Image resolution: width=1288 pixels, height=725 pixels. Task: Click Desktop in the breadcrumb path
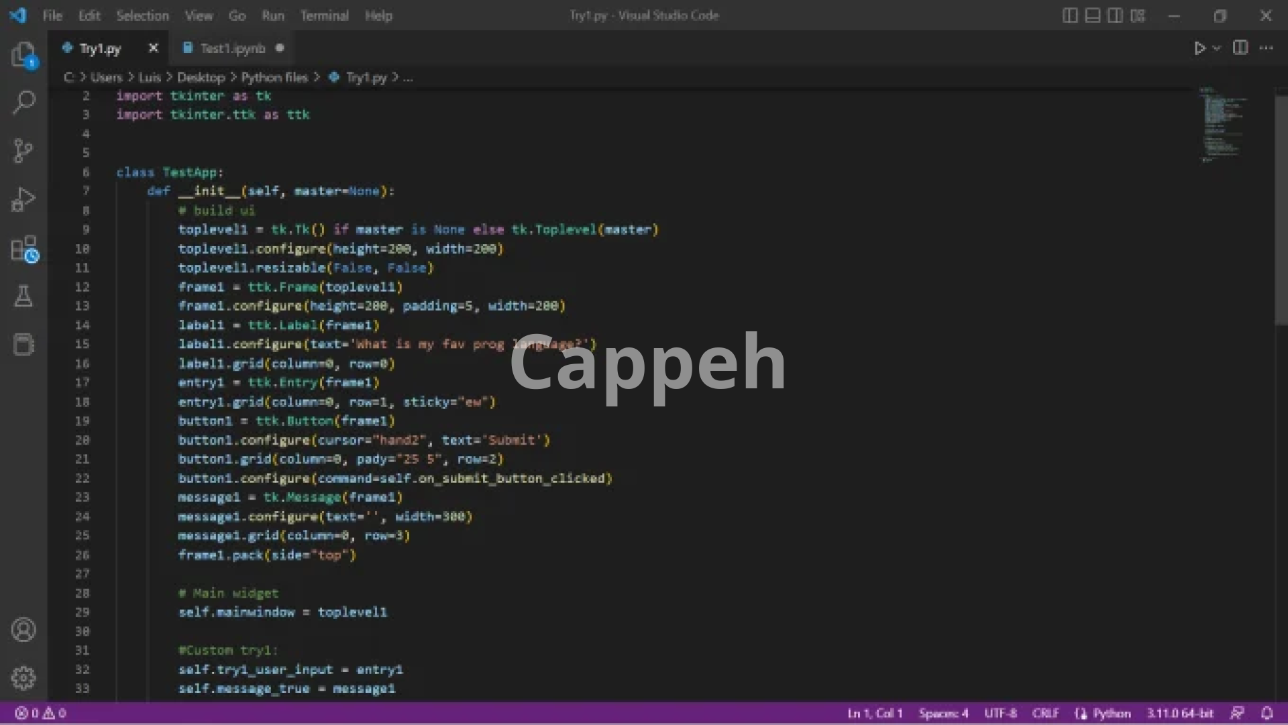point(201,77)
